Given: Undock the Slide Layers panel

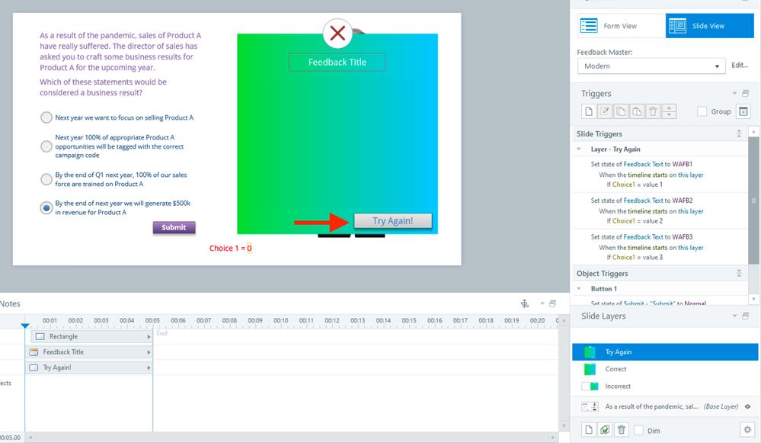Looking at the screenshot, I should coord(746,316).
